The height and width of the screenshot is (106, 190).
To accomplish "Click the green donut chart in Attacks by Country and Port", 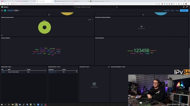I will tap(45, 27).
